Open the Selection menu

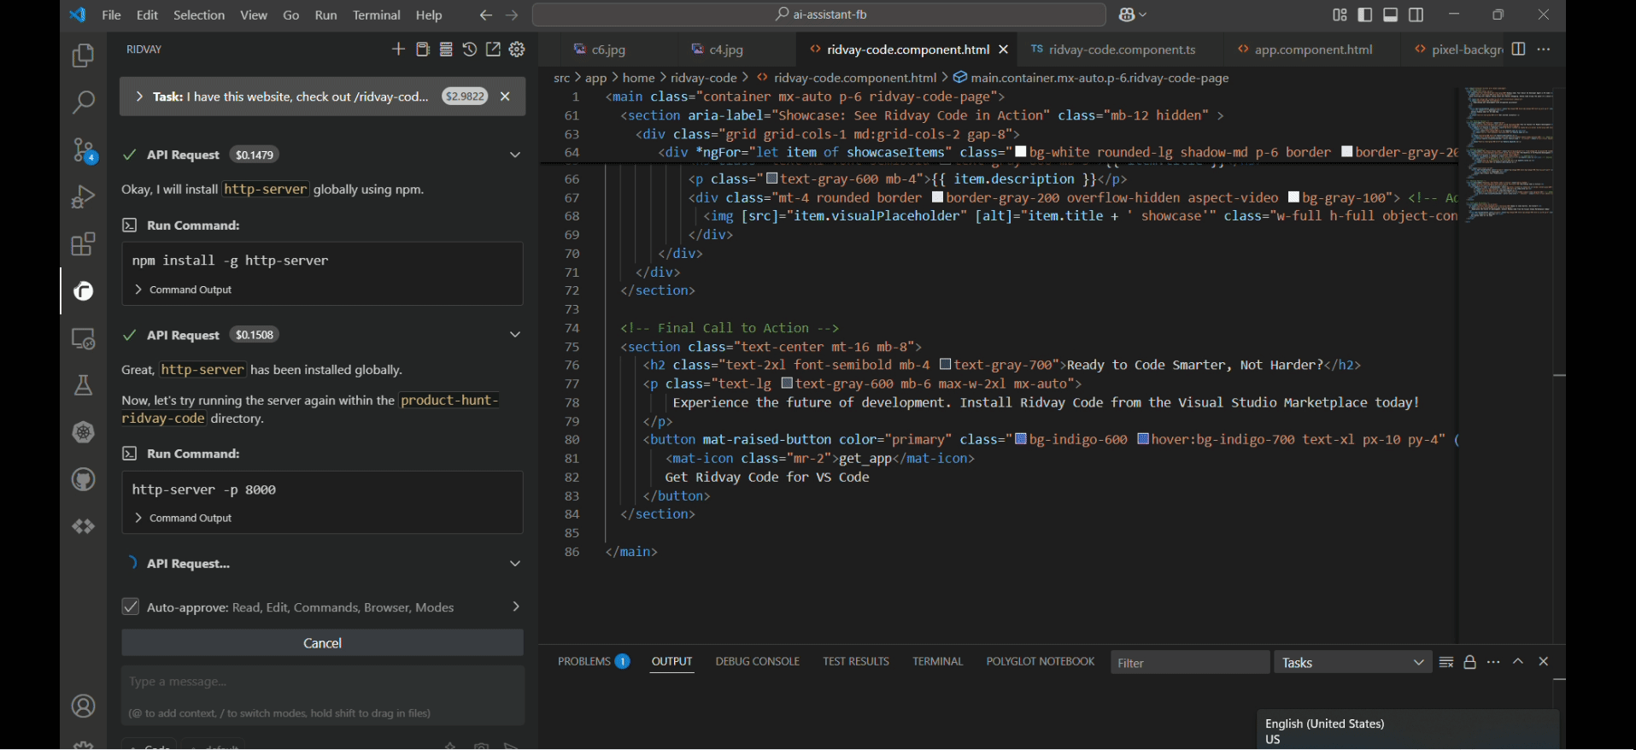pos(199,15)
